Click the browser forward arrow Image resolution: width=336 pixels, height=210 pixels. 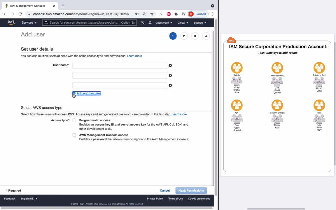click(x=13, y=14)
